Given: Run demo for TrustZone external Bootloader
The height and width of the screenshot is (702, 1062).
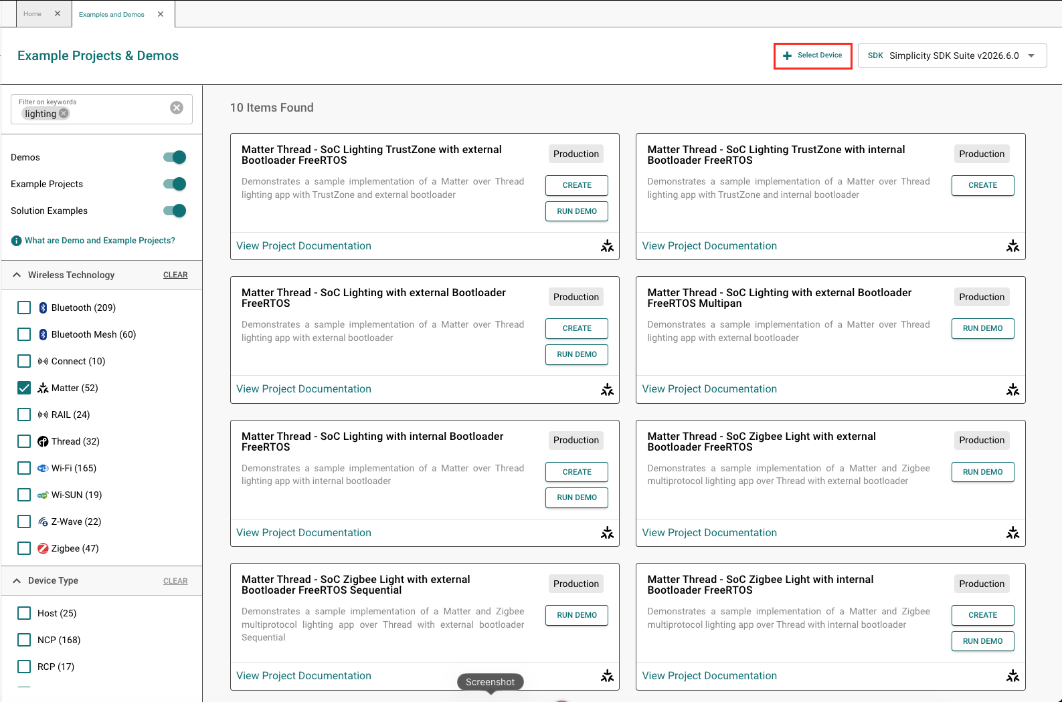Looking at the screenshot, I should point(577,211).
